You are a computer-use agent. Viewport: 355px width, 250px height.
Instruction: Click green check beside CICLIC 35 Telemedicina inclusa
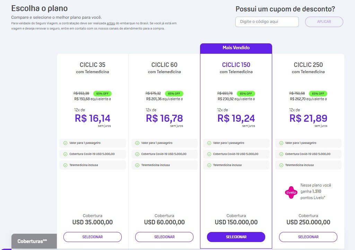tap(65, 165)
